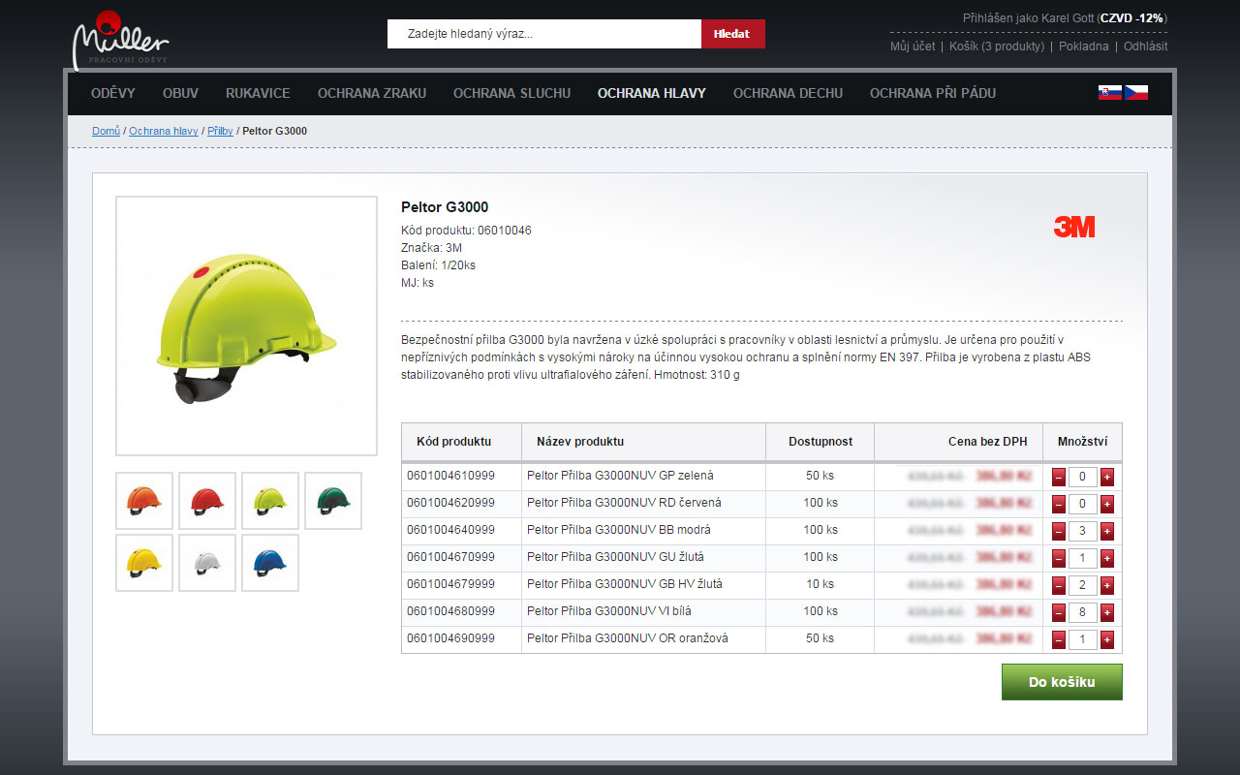Click quantity field for BB modrá row
The width and height of the screenshot is (1240, 775).
point(1083,531)
